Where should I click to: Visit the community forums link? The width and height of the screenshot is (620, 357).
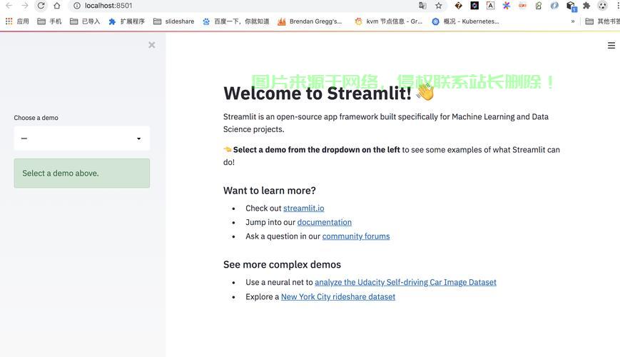point(355,236)
